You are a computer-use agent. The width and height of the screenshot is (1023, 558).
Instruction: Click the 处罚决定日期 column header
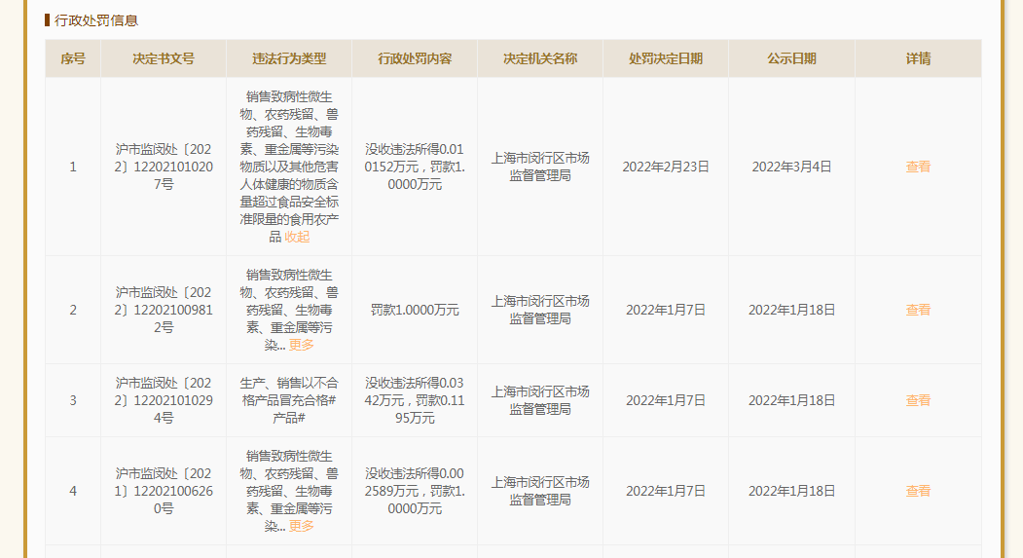[666, 58]
